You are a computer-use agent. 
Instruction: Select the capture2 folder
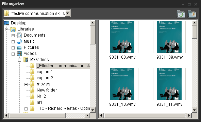tap(45, 78)
